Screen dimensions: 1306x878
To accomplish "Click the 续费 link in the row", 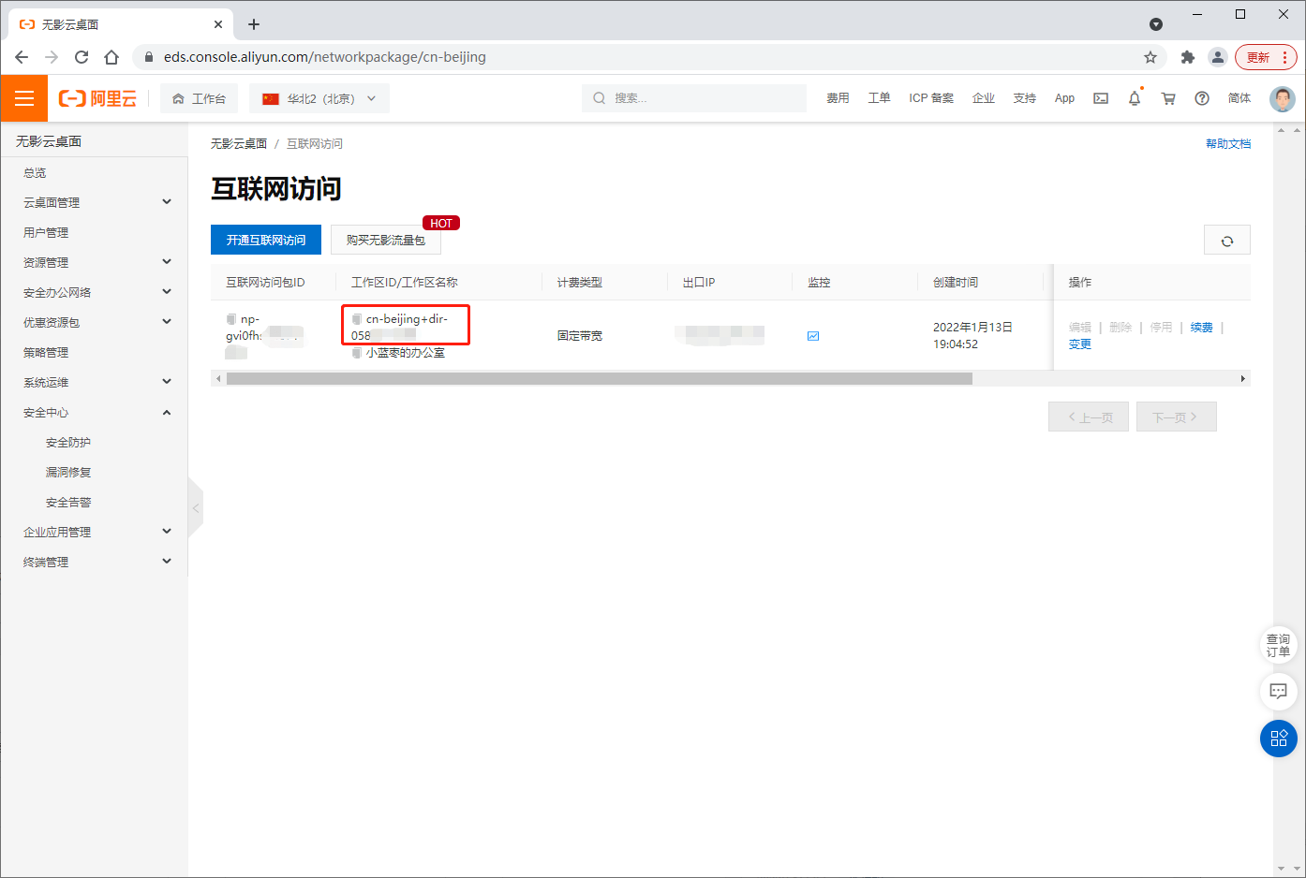I will (x=1202, y=328).
